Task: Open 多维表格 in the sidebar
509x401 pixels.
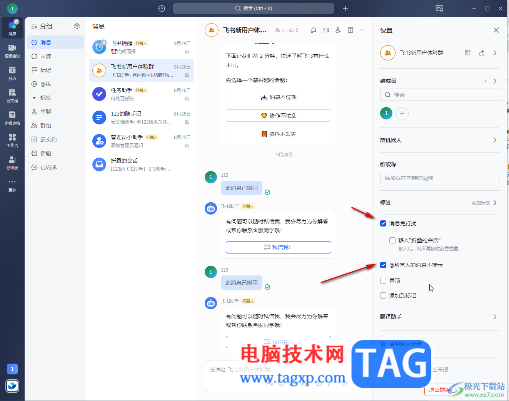Action: click(12, 117)
